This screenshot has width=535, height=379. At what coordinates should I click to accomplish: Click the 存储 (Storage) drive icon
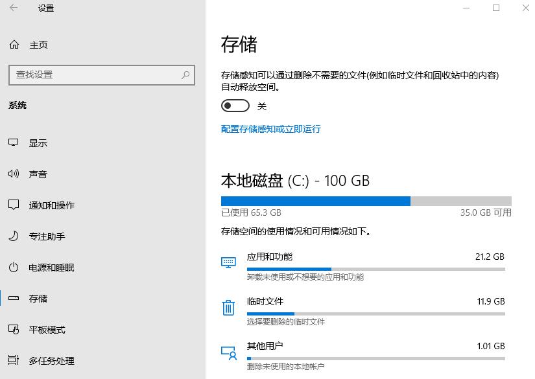(x=14, y=298)
